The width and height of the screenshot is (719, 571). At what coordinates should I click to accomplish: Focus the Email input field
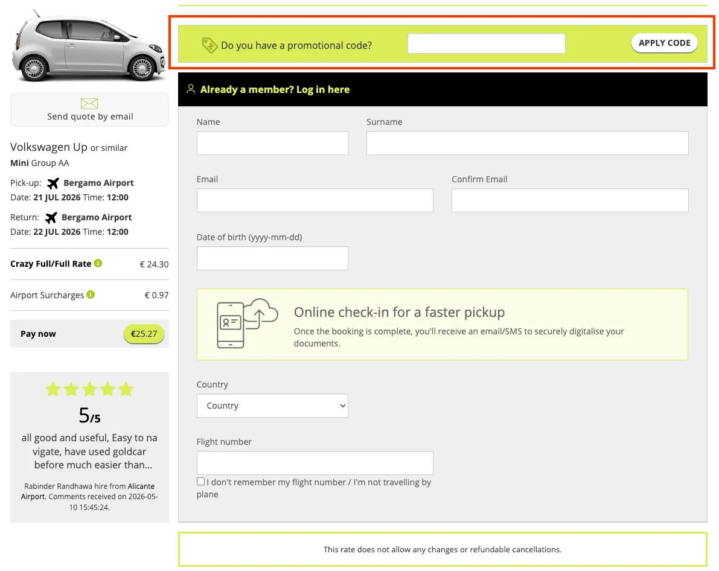click(315, 200)
